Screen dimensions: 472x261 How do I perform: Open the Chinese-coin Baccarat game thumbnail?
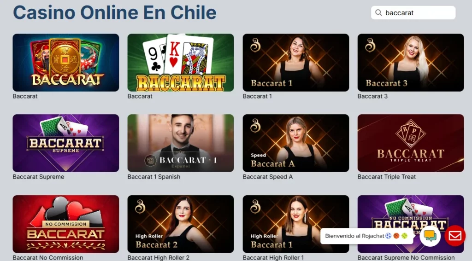(65, 63)
